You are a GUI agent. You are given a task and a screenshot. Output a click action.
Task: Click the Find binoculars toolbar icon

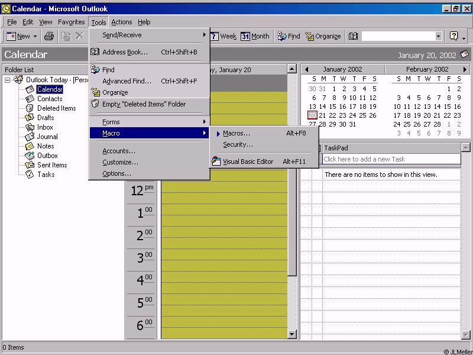(281, 36)
